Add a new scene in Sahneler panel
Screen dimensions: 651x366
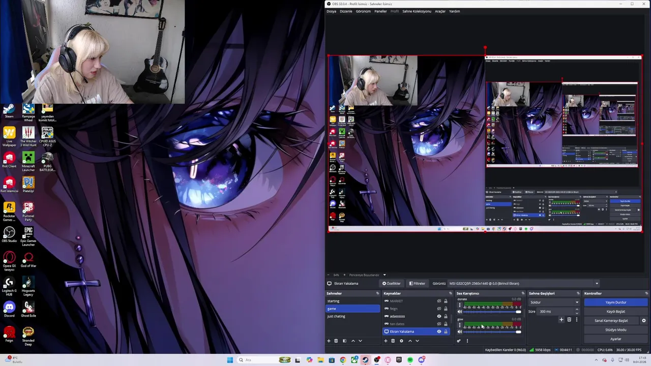(329, 341)
